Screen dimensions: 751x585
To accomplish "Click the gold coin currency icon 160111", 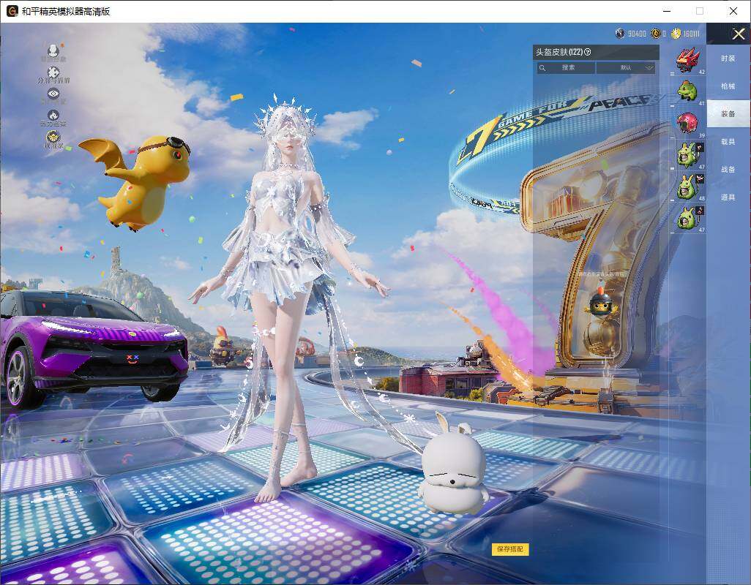I will 676,34.
